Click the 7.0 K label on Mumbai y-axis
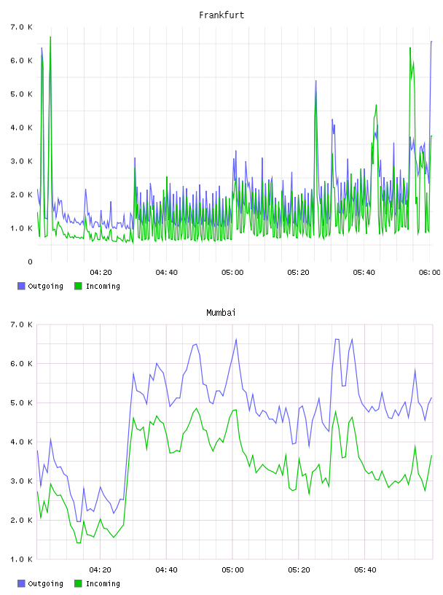Viewport: 443px width, 595px height. pyautogui.click(x=22, y=324)
